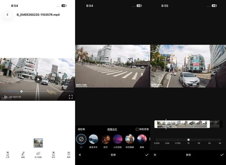
Task: Tap the 分享 share icon
Action: point(8,155)
